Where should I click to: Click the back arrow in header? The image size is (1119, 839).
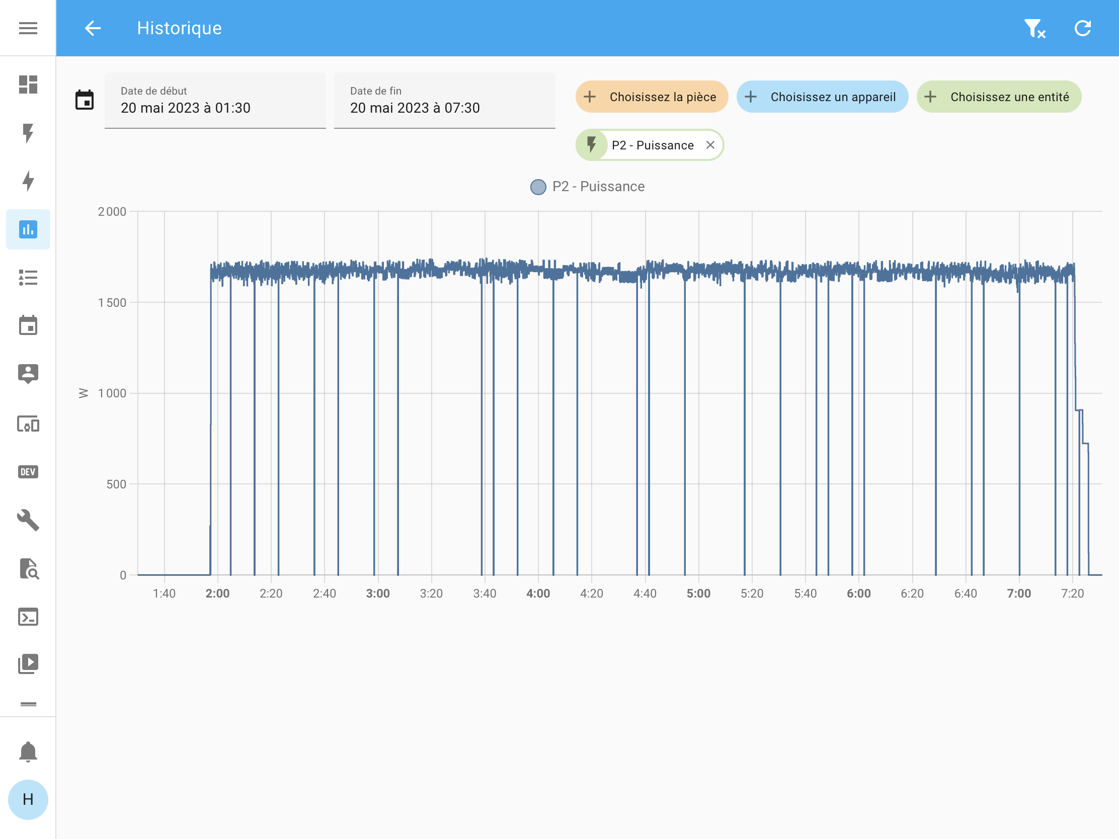(93, 28)
